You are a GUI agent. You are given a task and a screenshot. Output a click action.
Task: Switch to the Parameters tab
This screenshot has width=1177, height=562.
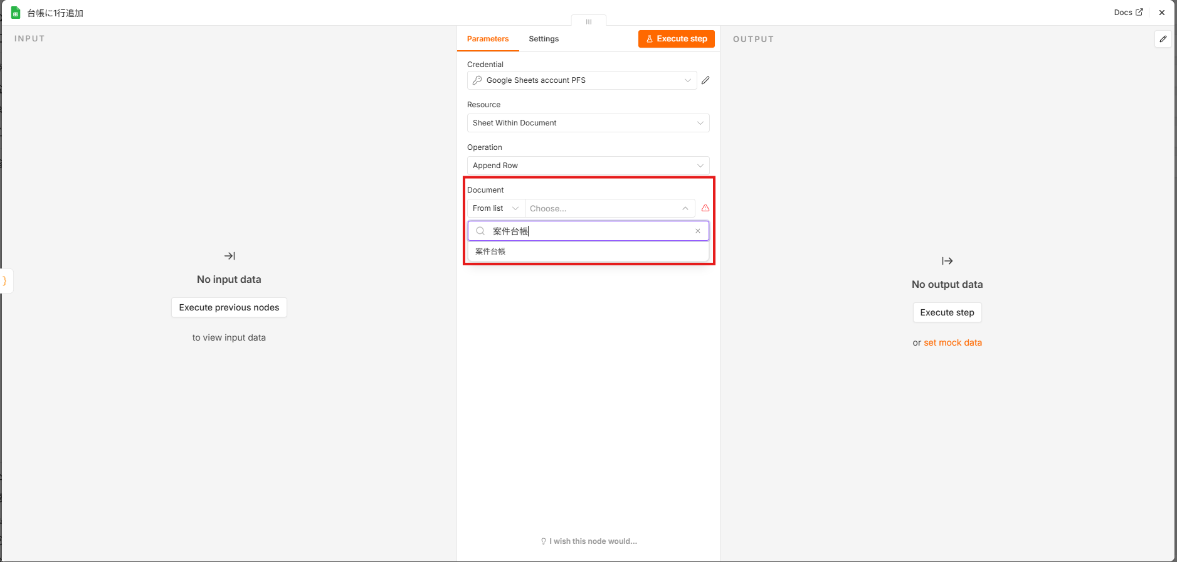tap(488, 39)
